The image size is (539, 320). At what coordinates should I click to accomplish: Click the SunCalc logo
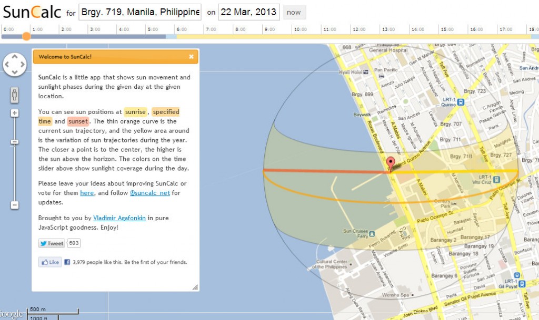(32, 12)
